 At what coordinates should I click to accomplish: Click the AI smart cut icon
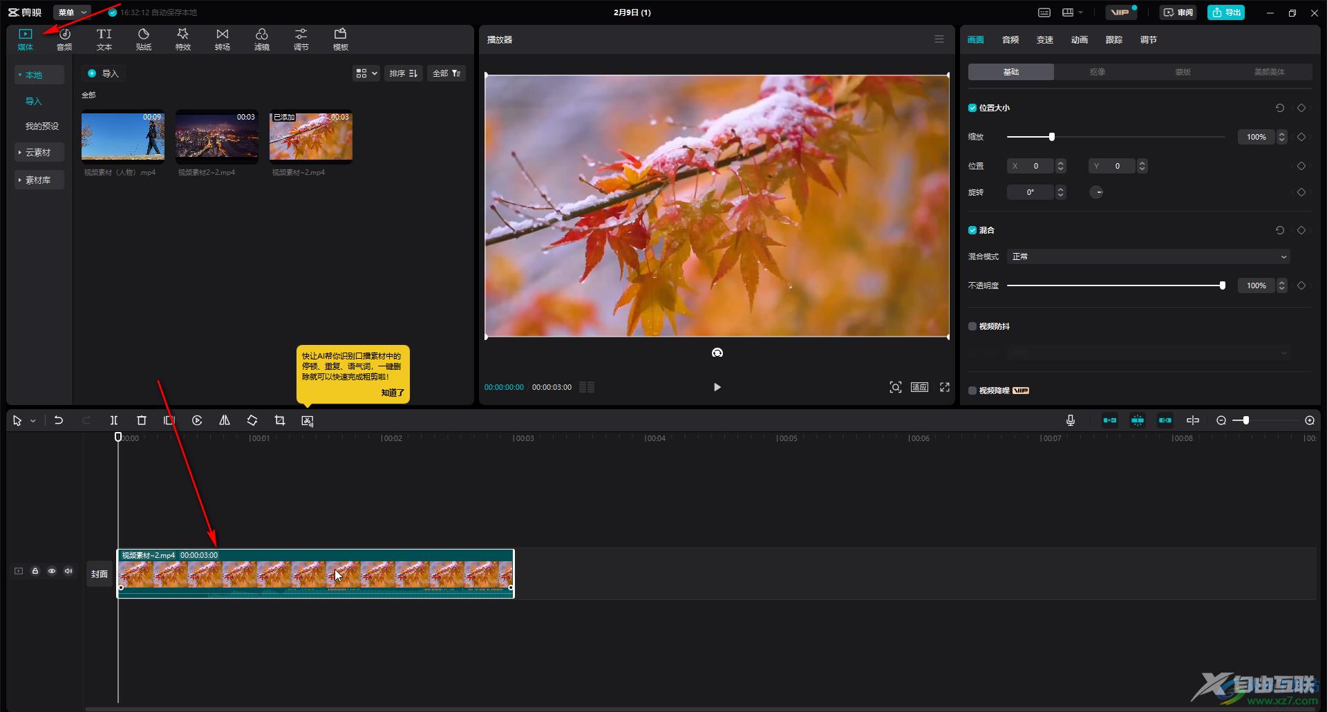point(308,420)
